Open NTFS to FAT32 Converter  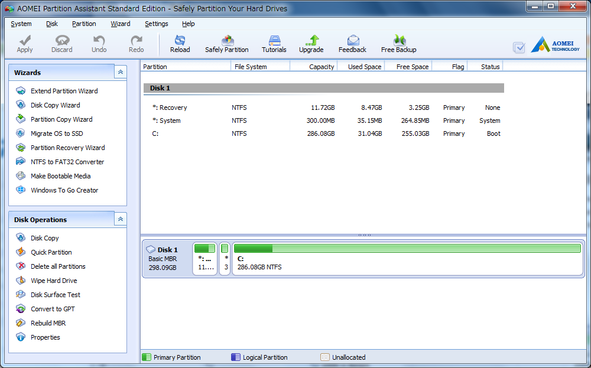coord(60,162)
